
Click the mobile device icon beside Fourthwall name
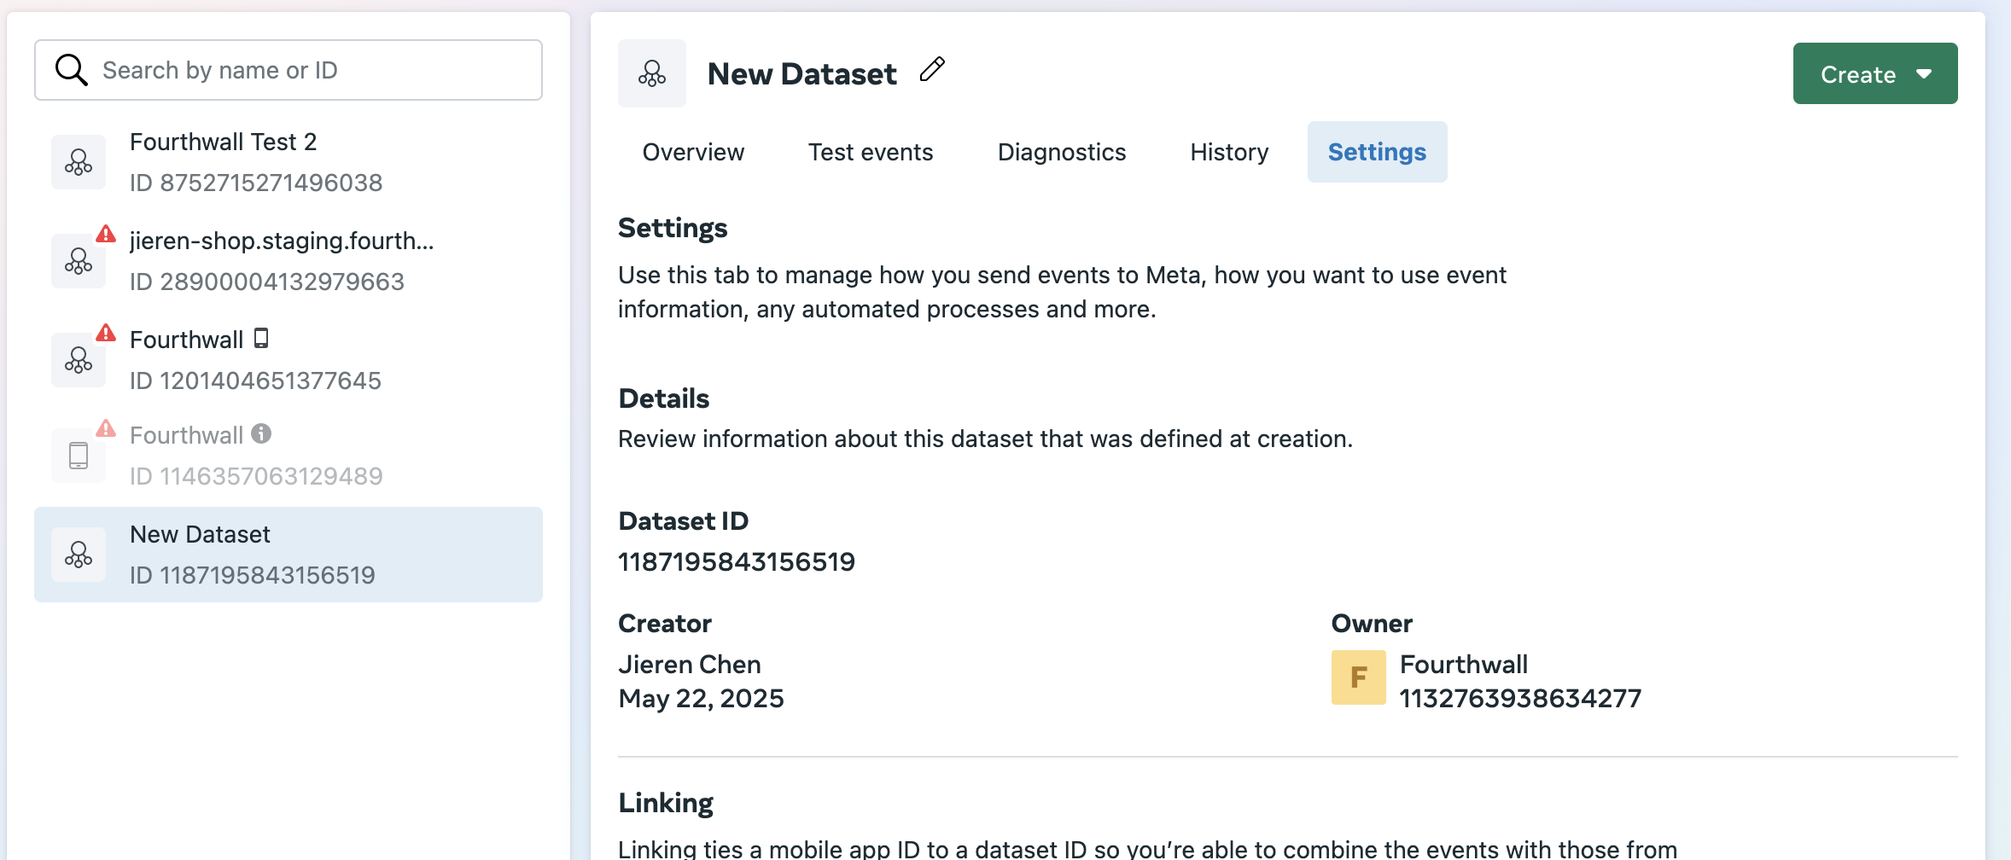(x=261, y=339)
